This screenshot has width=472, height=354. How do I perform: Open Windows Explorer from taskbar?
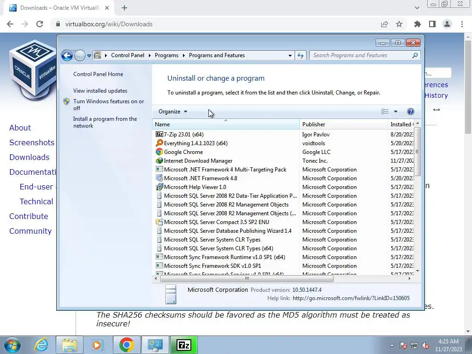tap(70, 345)
